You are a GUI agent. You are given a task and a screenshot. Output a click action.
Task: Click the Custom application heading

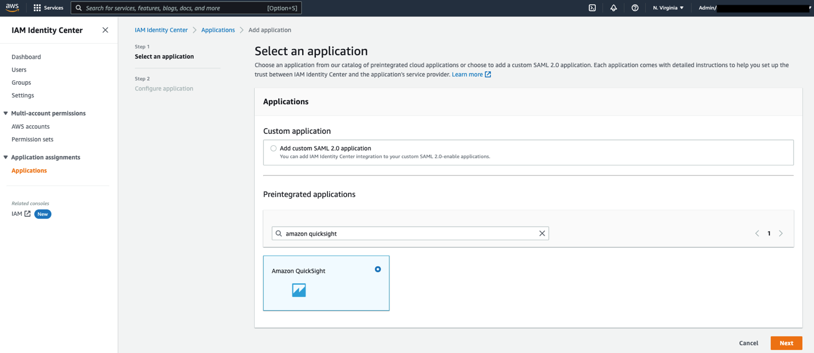(297, 131)
